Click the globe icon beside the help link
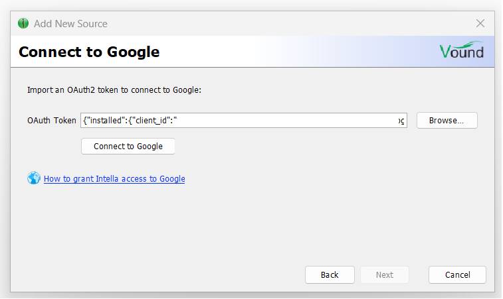Viewport: 503px width, 299px height. click(x=34, y=178)
